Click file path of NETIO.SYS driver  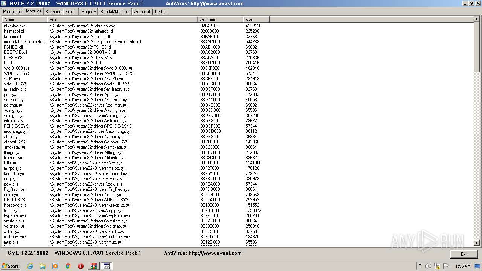[89, 200]
